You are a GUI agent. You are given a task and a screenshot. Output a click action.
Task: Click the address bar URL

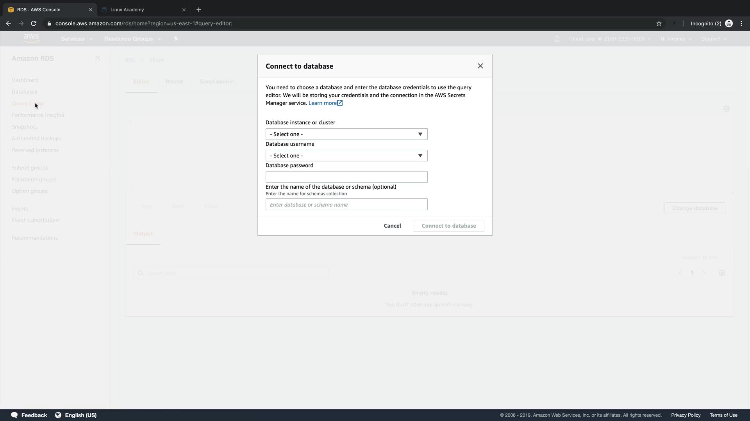[144, 23]
